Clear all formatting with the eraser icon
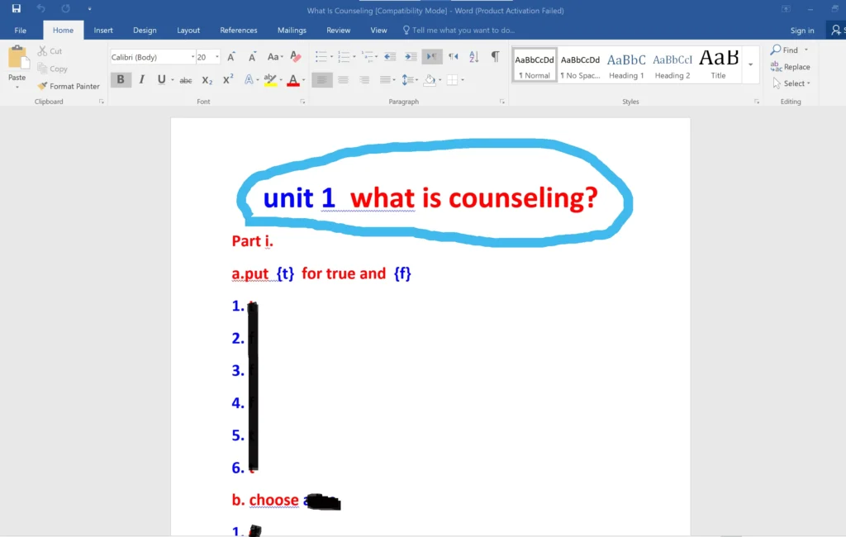Screen dimensions: 846x537 pos(295,57)
